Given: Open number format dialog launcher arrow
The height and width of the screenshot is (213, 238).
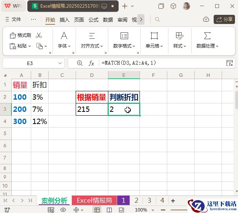Looking at the screenshot, I should (138, 52).
